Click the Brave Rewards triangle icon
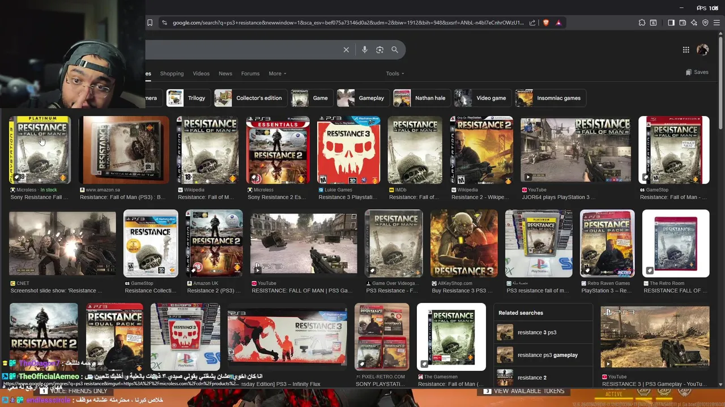The width and height of the screenshot is (725, 407). pos(558,23)
